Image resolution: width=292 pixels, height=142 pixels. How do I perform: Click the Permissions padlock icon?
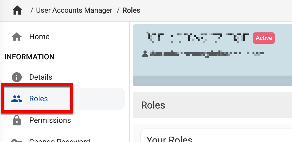point(17,120)
